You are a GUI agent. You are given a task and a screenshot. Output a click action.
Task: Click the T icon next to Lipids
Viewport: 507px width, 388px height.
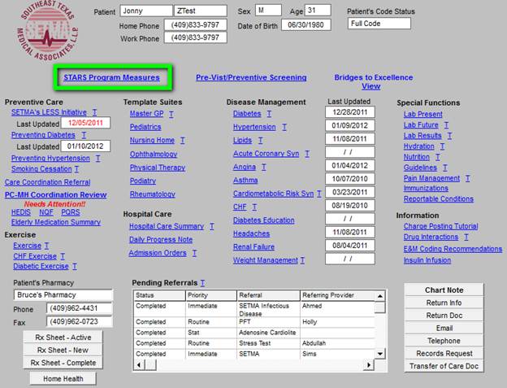tap(261, 141)
